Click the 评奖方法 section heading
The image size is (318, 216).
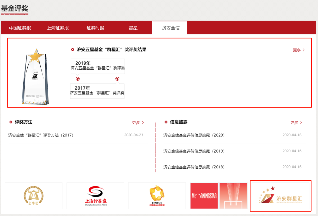(x=24, y=122)
